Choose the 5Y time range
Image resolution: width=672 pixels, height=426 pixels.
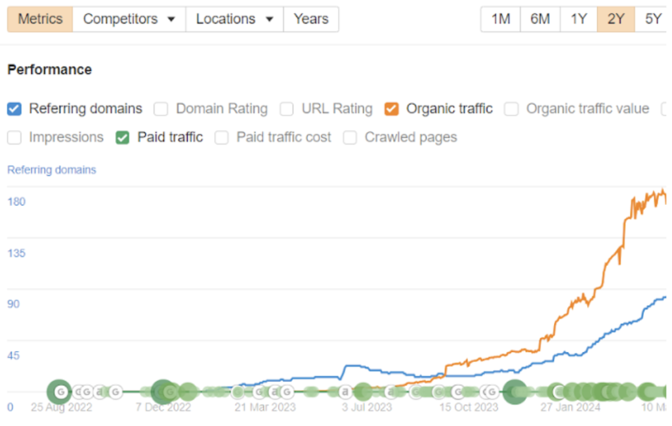(x=653, y=20)
